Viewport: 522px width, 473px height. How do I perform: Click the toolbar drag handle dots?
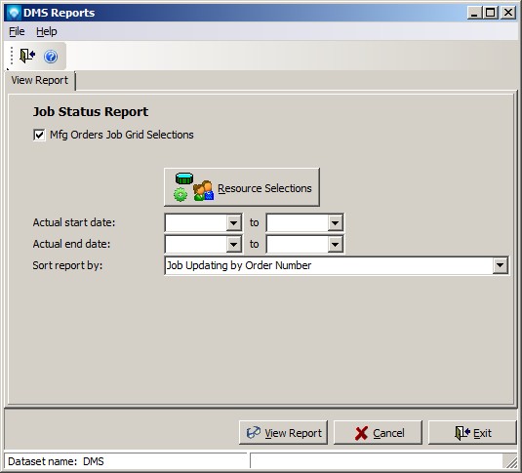coord(12,56)
